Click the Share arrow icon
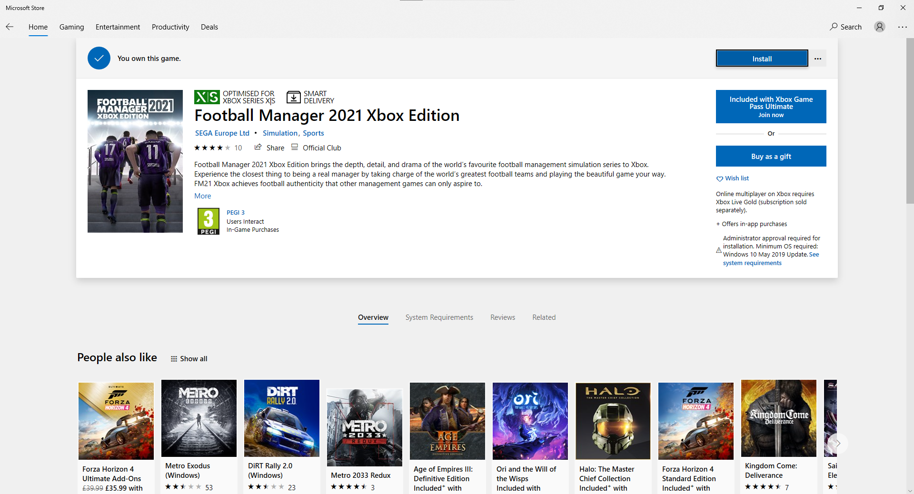Viewport: 914px width, 494px height. click(x=258, y=148)
